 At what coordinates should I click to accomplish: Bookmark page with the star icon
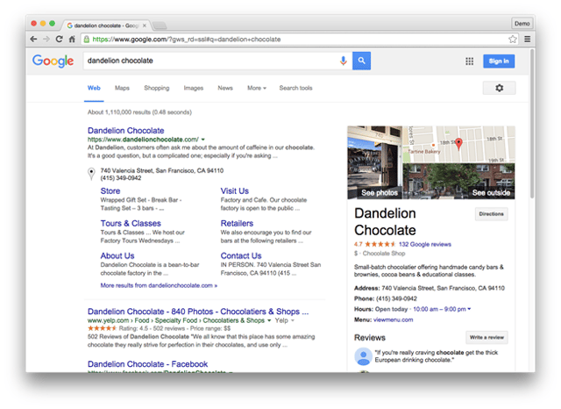(x=513, y=39)
